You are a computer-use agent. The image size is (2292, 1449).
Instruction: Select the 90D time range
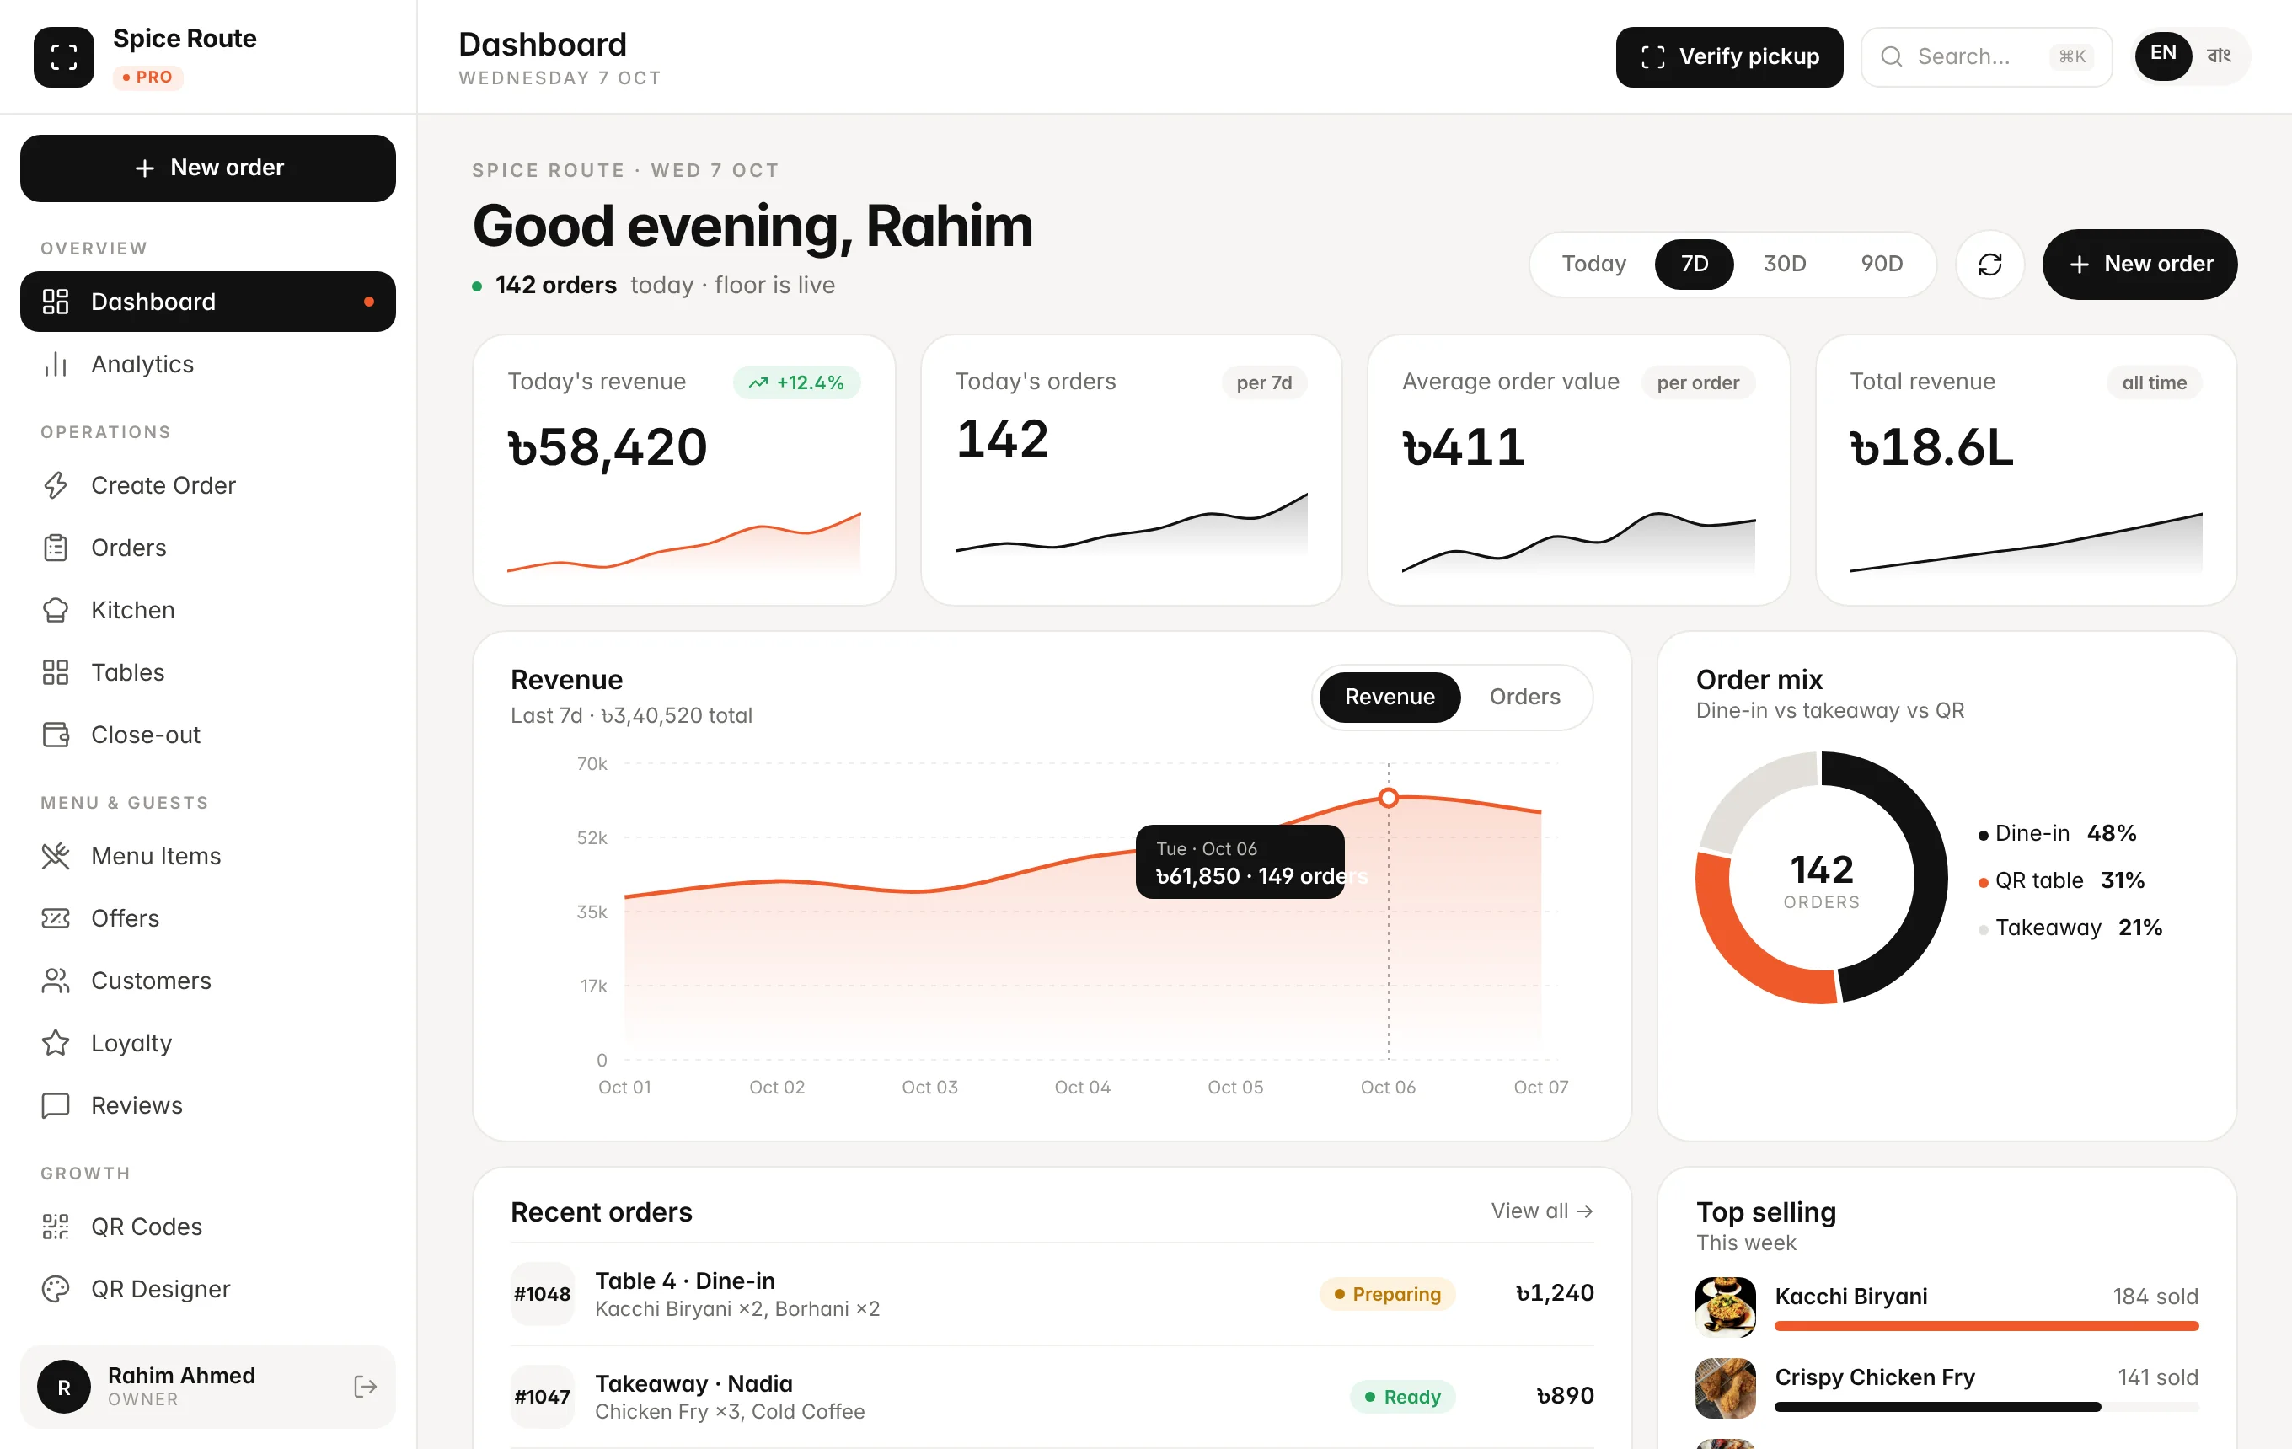pos(1881,264)
